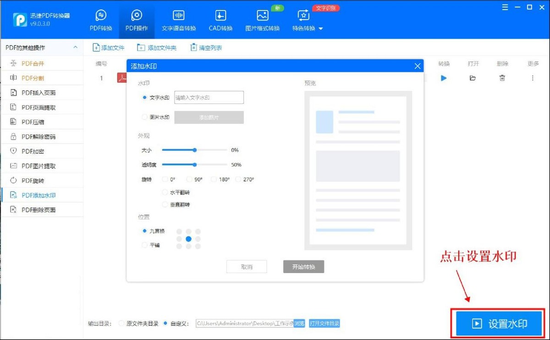
Task: Delete the file using trash icon
Action: (x=502, y=78)
